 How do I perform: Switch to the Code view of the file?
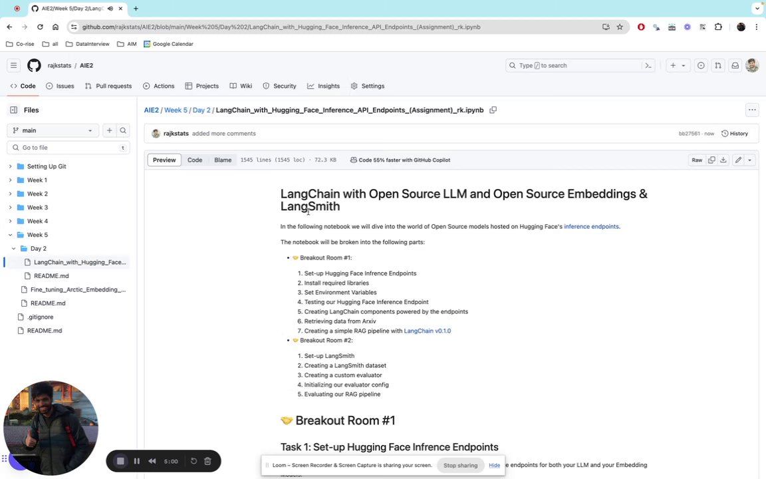(x=195, y=160)
